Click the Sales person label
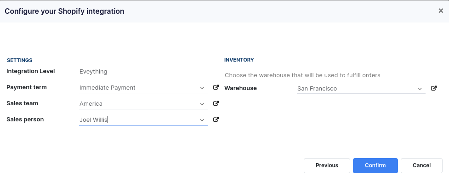Image resolution: width=449 pixels, height=182 pixels. click(25, 119)
